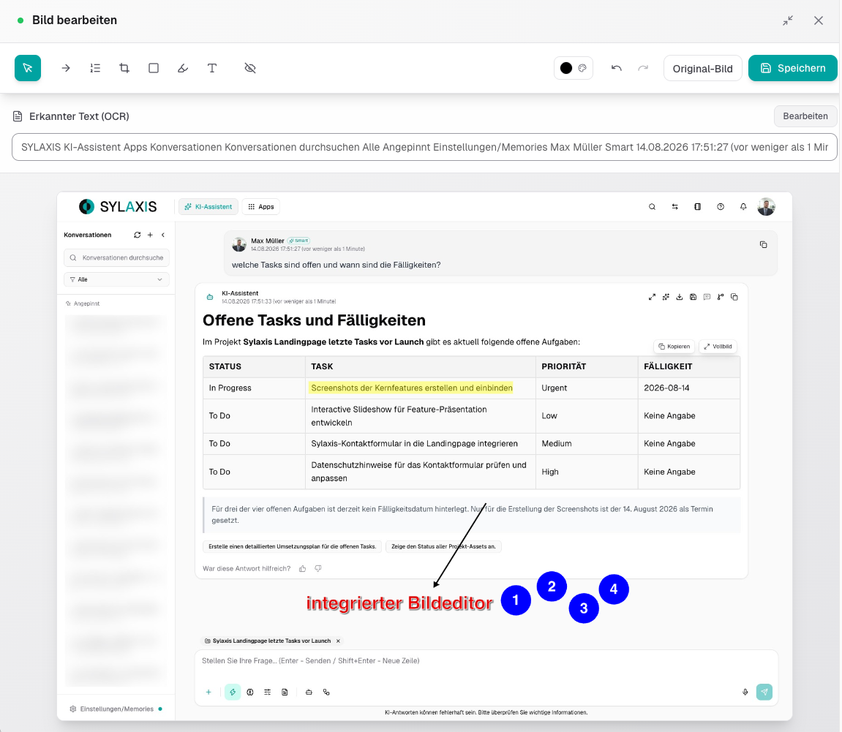Download the KI-Assistent answer
The height and width of the screenshot is (732, 842).
tap(680, 297)
